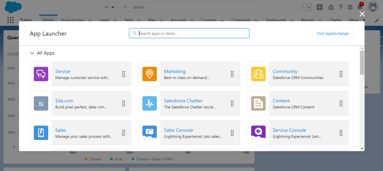Click the global Search field
Screen dimensions: 383x171
[189, 7]
